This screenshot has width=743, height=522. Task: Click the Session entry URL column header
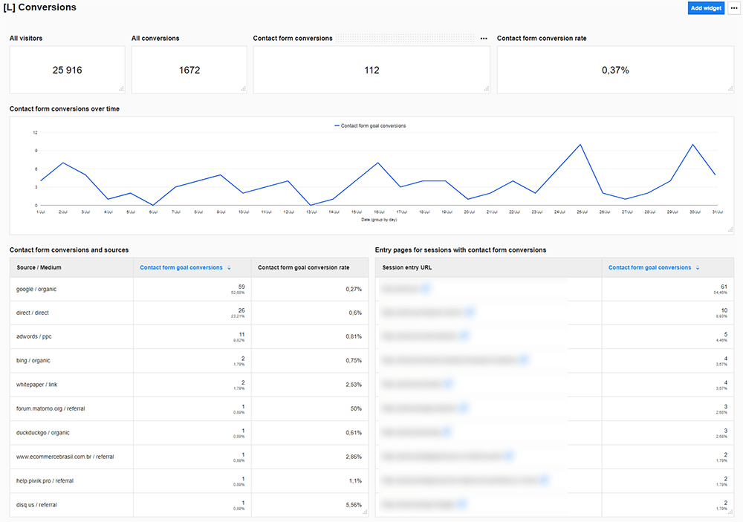pos(407,267)
